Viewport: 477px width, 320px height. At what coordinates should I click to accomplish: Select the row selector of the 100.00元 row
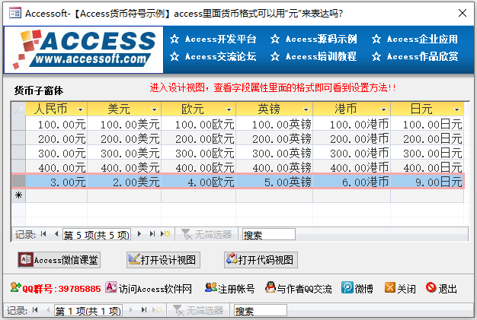tap(18, 123)
